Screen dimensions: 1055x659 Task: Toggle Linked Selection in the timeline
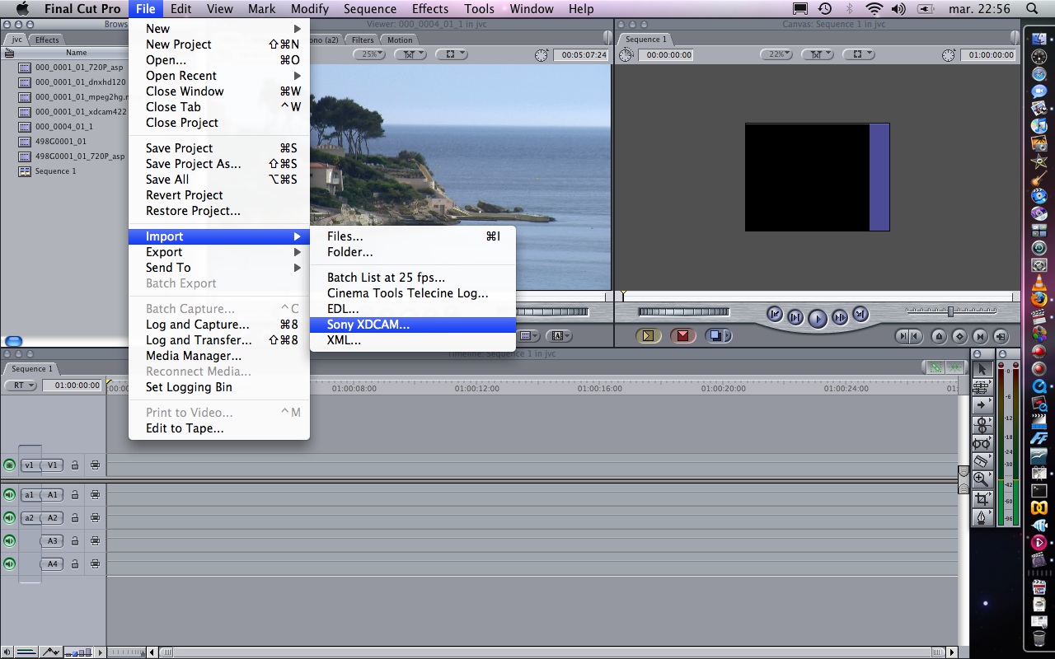coord(935,368)
